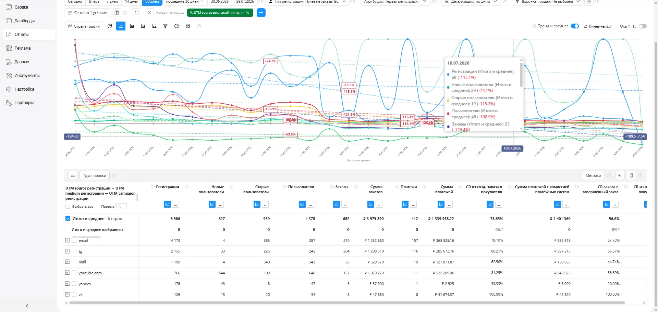This screenshot has width=658, height=312.
Task: Select the yandex row checkbox
Action: coord(74,284)
